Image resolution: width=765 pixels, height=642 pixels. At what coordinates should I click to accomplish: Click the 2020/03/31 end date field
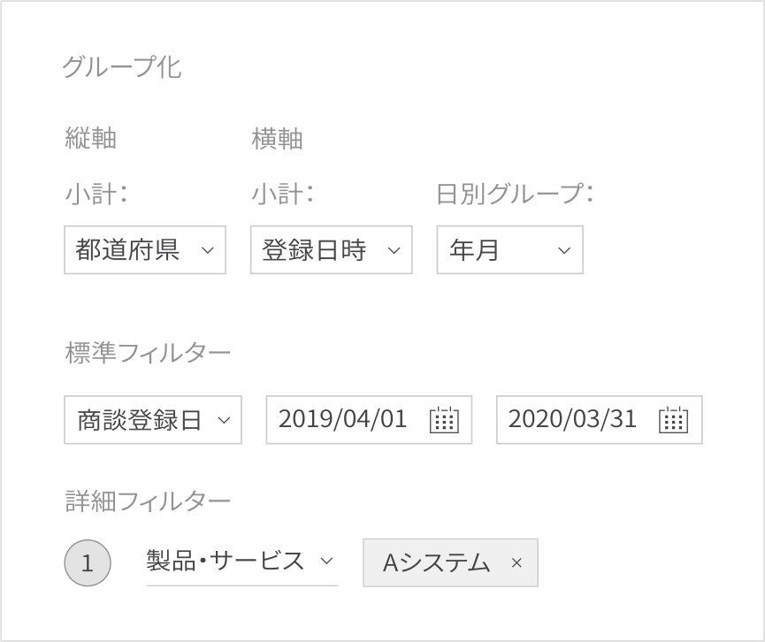click(x=573, y=420)
